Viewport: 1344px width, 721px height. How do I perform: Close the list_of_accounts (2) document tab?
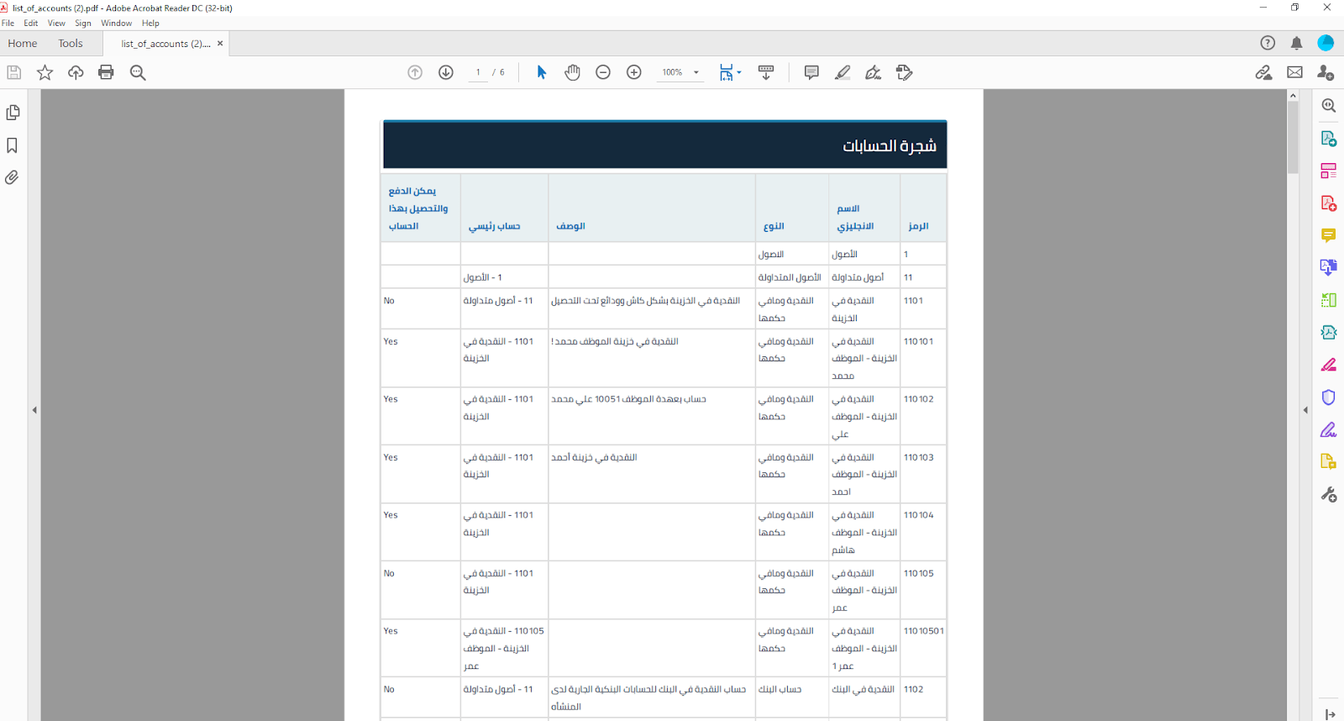point(220,44)
